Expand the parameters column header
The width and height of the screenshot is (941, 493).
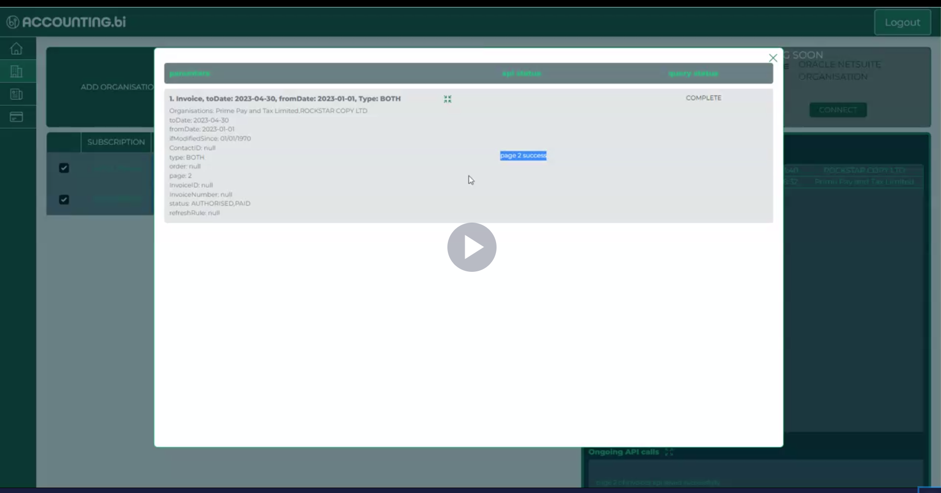click(x=189, y=73)
